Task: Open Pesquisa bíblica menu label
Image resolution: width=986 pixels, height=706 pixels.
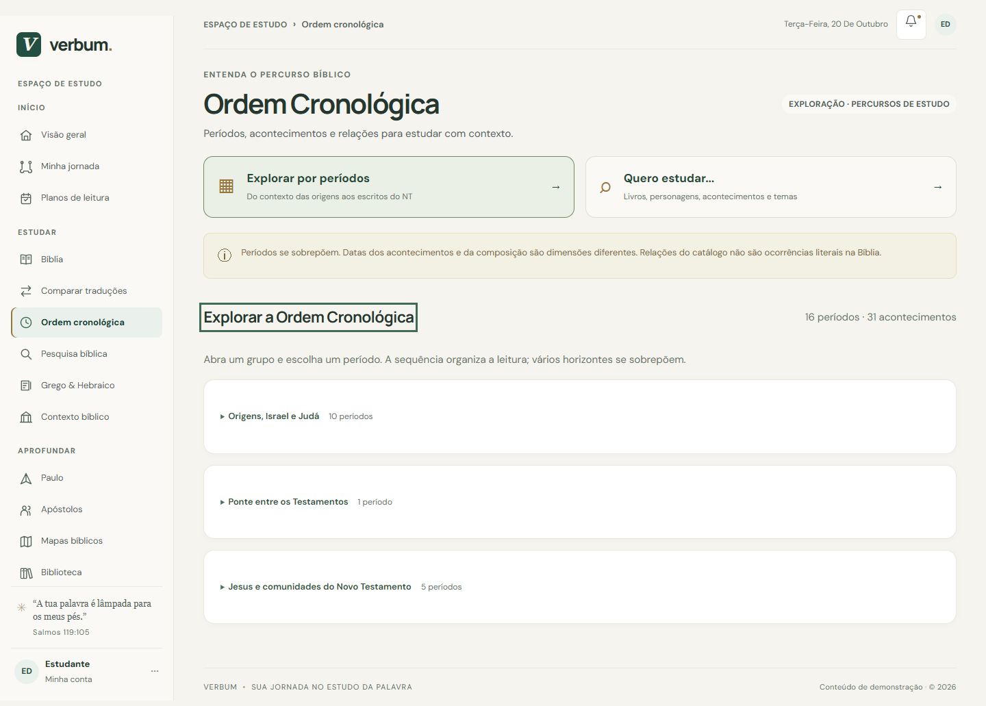Action: point(74,354)
